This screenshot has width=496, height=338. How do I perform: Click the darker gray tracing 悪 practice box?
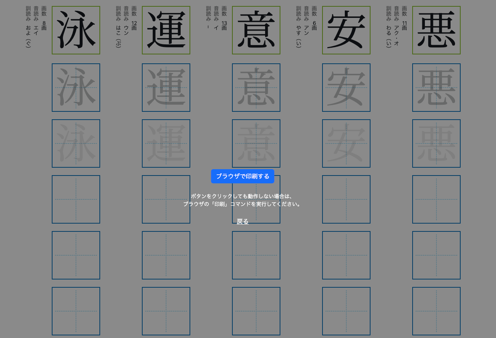436,88
